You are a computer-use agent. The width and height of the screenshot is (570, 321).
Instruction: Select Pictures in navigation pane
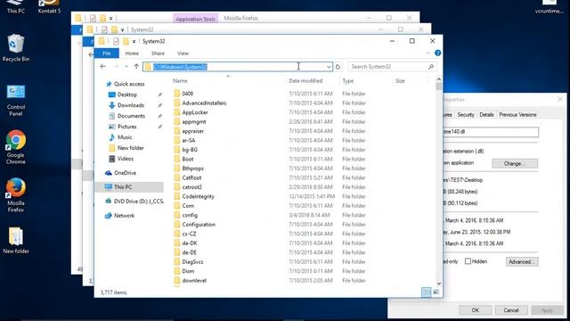pos(126,127)
